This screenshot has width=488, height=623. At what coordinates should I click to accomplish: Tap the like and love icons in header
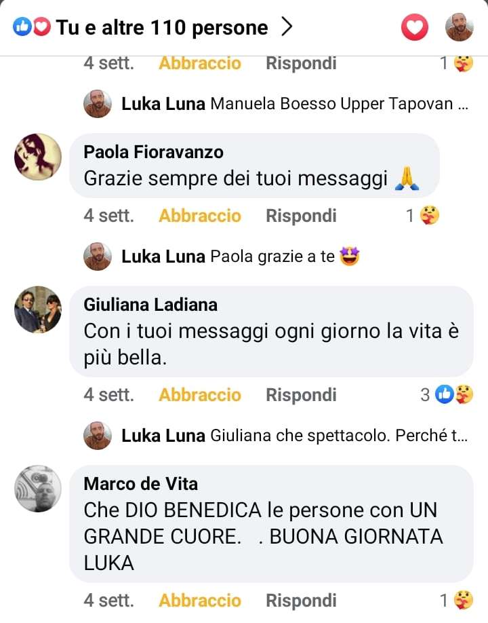point(32,27)
